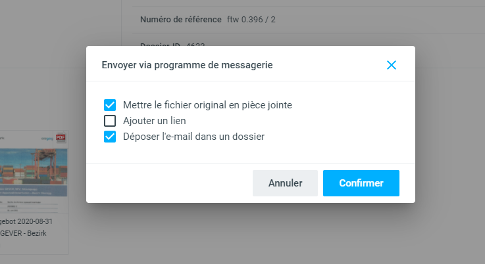Viewport: 485px width, 264px height.
Task: Confirm sending with the Confirmer button
Action: [x=361, y=183]
